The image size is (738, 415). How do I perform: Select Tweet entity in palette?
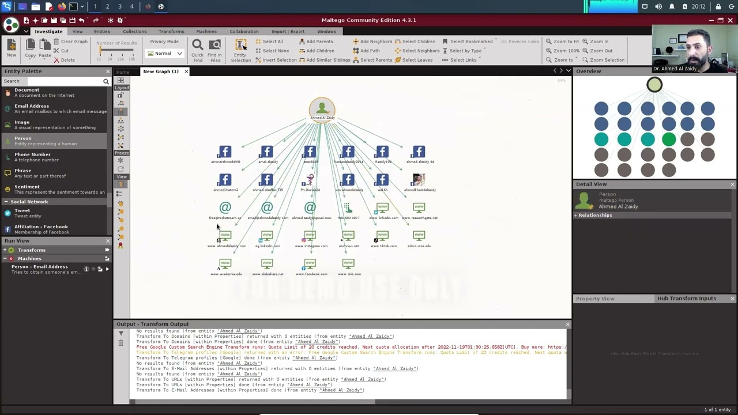click(x=54, y=213)
